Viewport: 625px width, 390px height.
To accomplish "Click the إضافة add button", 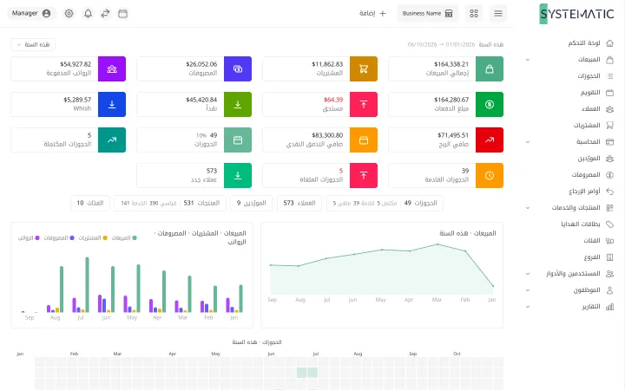I will (372, 14).
